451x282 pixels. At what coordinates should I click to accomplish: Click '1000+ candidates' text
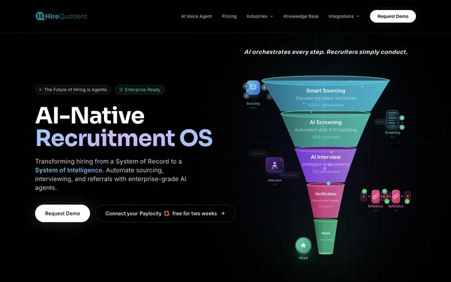(x=326, y=105)
